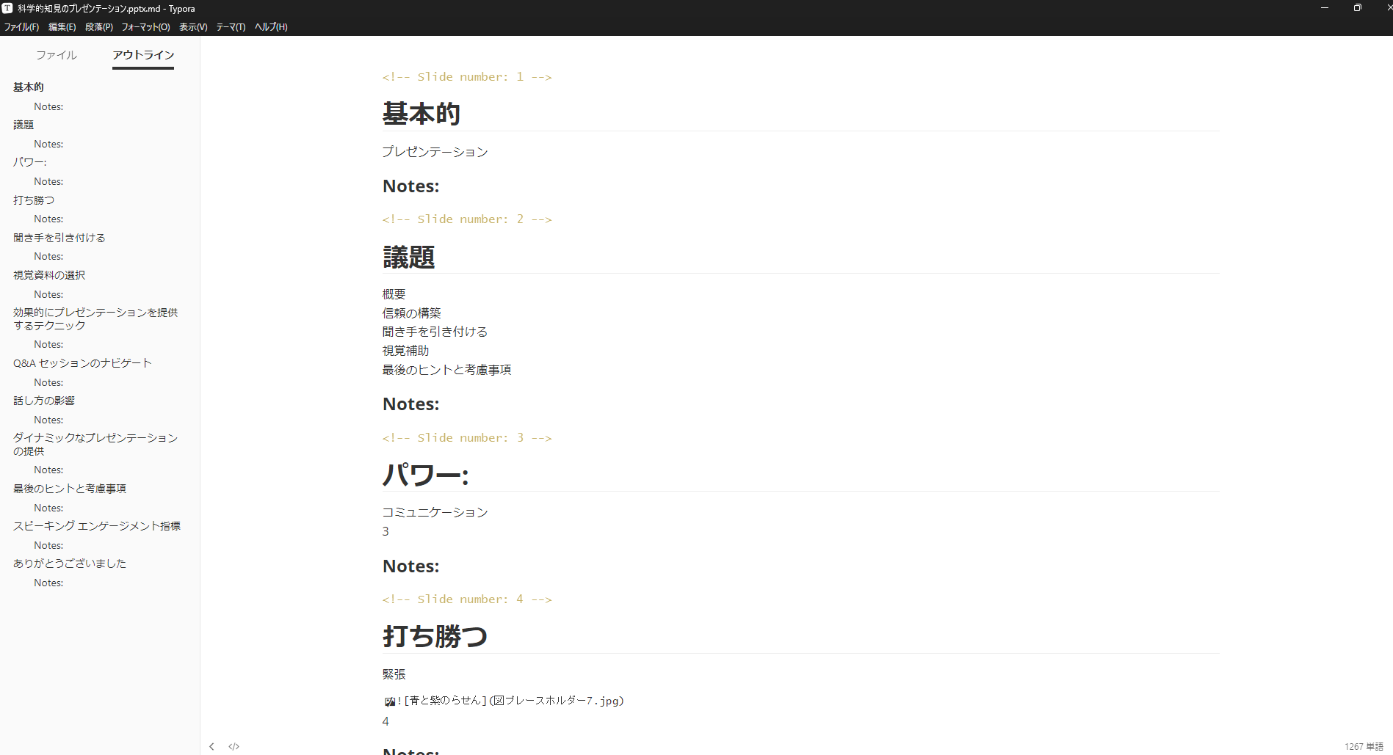
Task: Open the ヘルプ(H) menu
Action: tap(269, 26)
